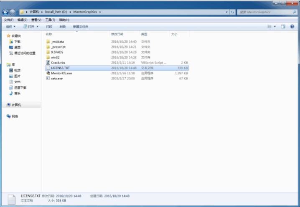Toggle the preview pane icon
The height and width of the screenshot is (207, 300).
[283, 26]
